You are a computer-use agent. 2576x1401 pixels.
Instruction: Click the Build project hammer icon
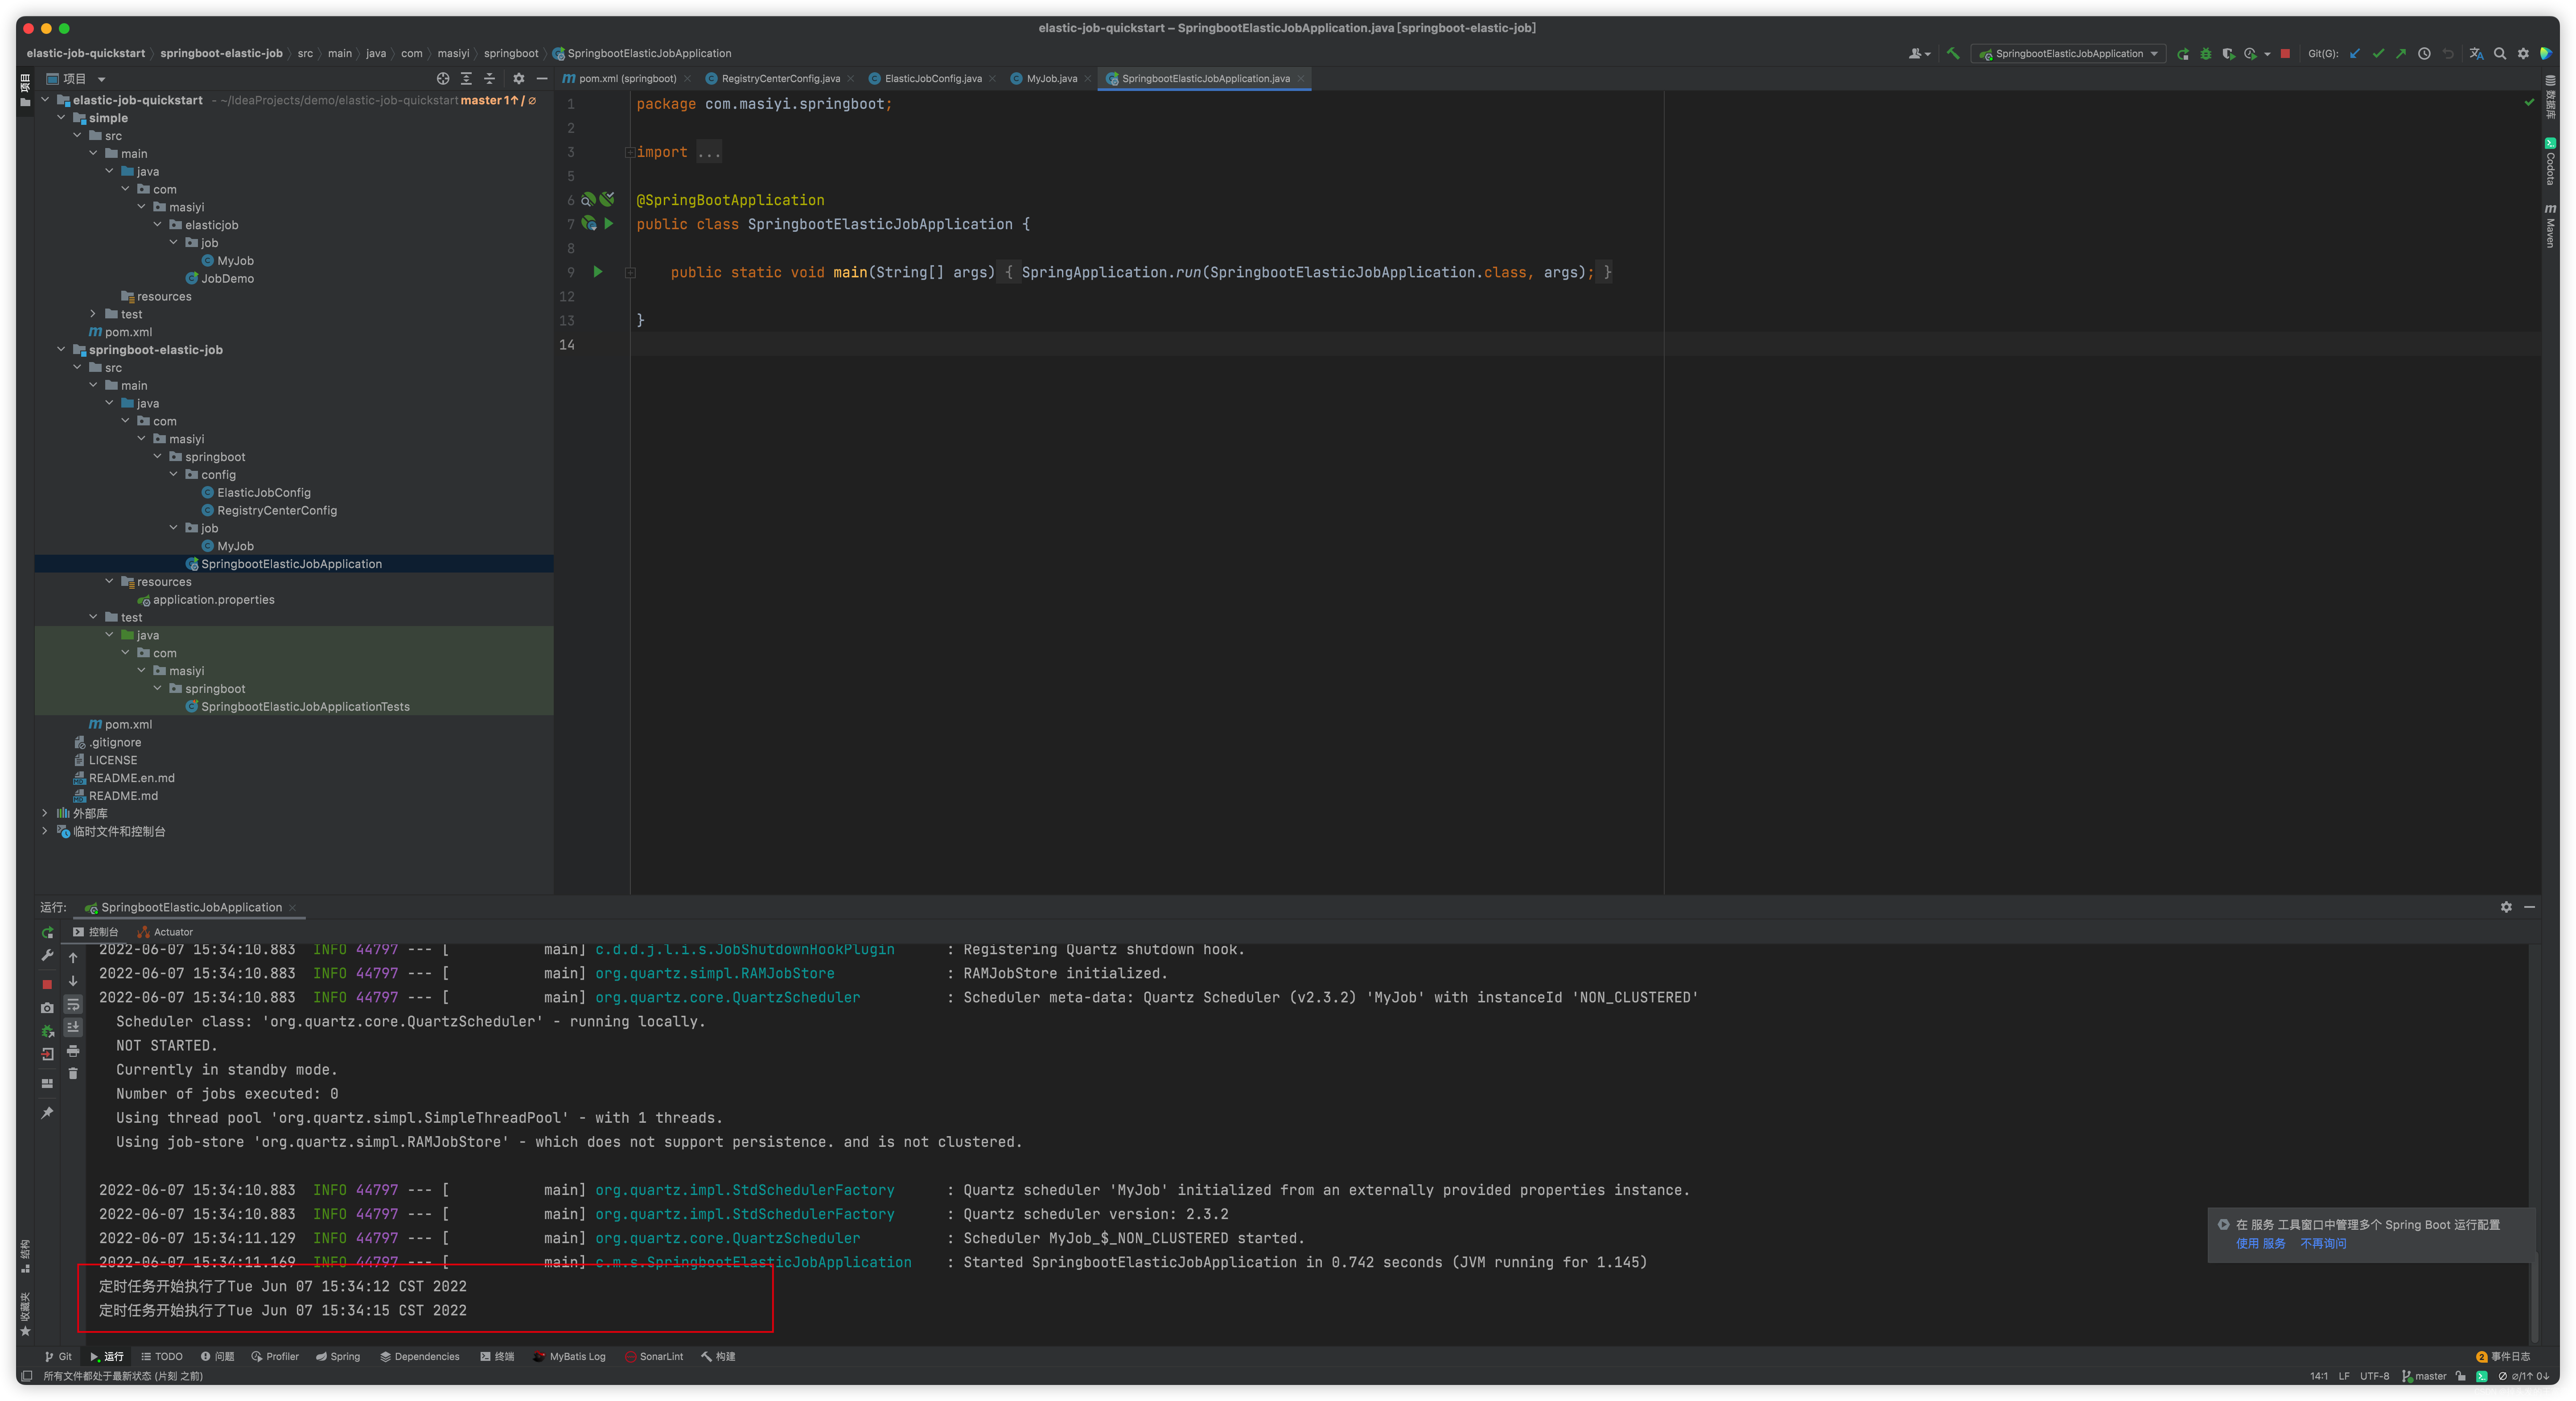pyautogui.click(x=1953, y=54)
